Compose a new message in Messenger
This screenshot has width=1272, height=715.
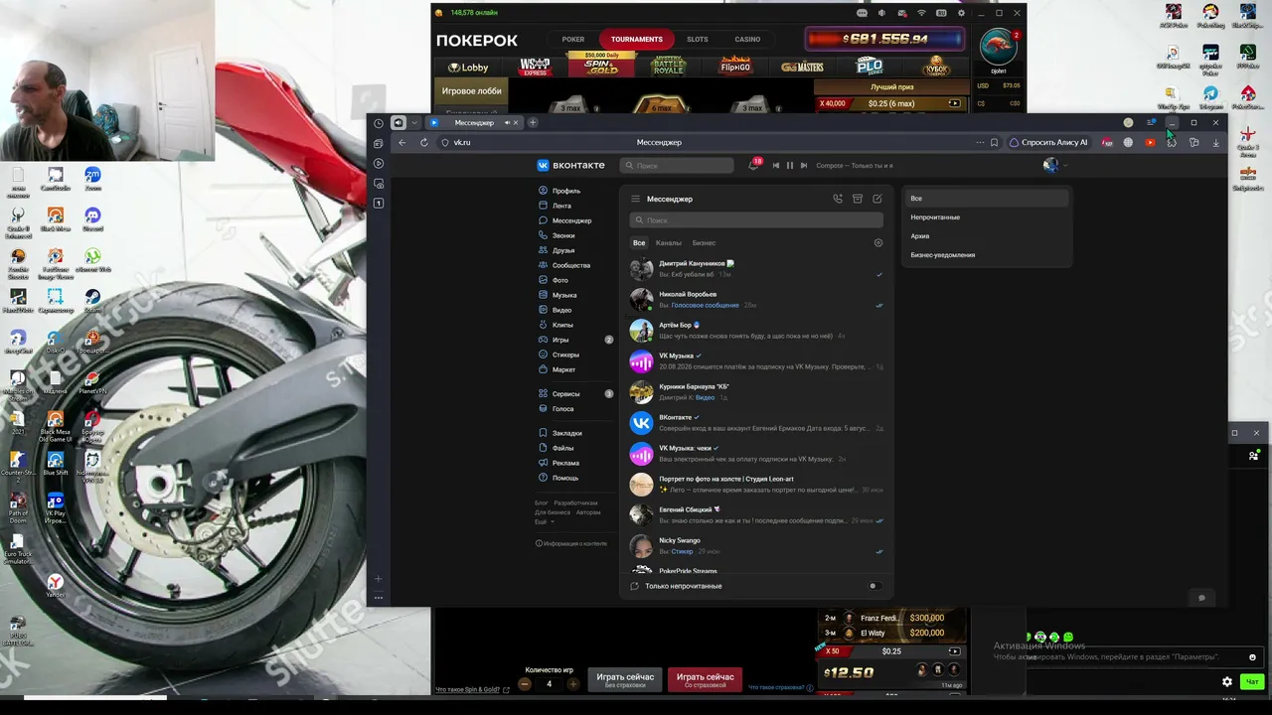(x=877, y=199)
